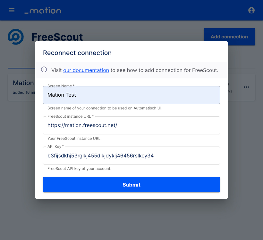Click into the API Key field
This screenshot has width=263, height=240.
(131, 156)
